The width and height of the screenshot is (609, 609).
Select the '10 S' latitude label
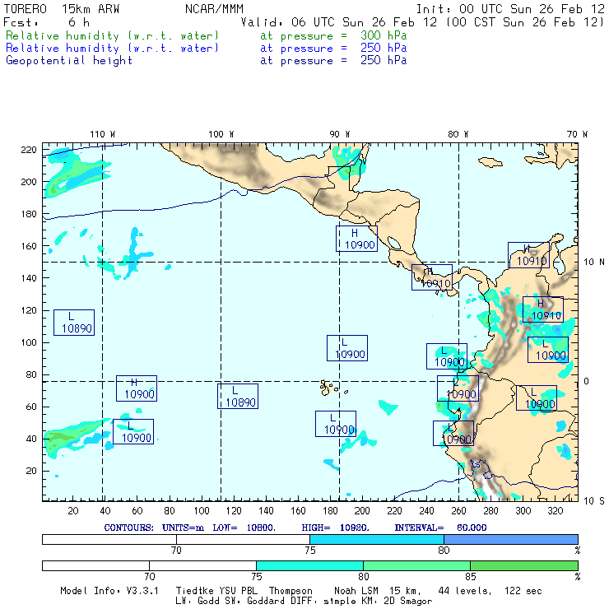594,501
